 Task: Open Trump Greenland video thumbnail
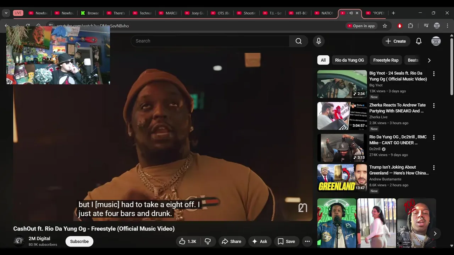click(x=342, y=178)
